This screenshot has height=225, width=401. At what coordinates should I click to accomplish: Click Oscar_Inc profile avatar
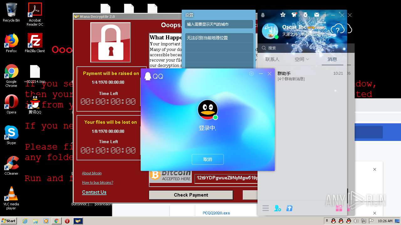270,31
